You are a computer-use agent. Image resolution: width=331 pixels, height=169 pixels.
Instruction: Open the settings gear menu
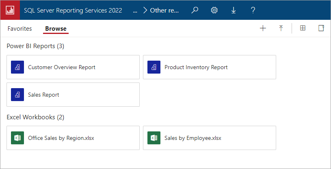point(214,11)
